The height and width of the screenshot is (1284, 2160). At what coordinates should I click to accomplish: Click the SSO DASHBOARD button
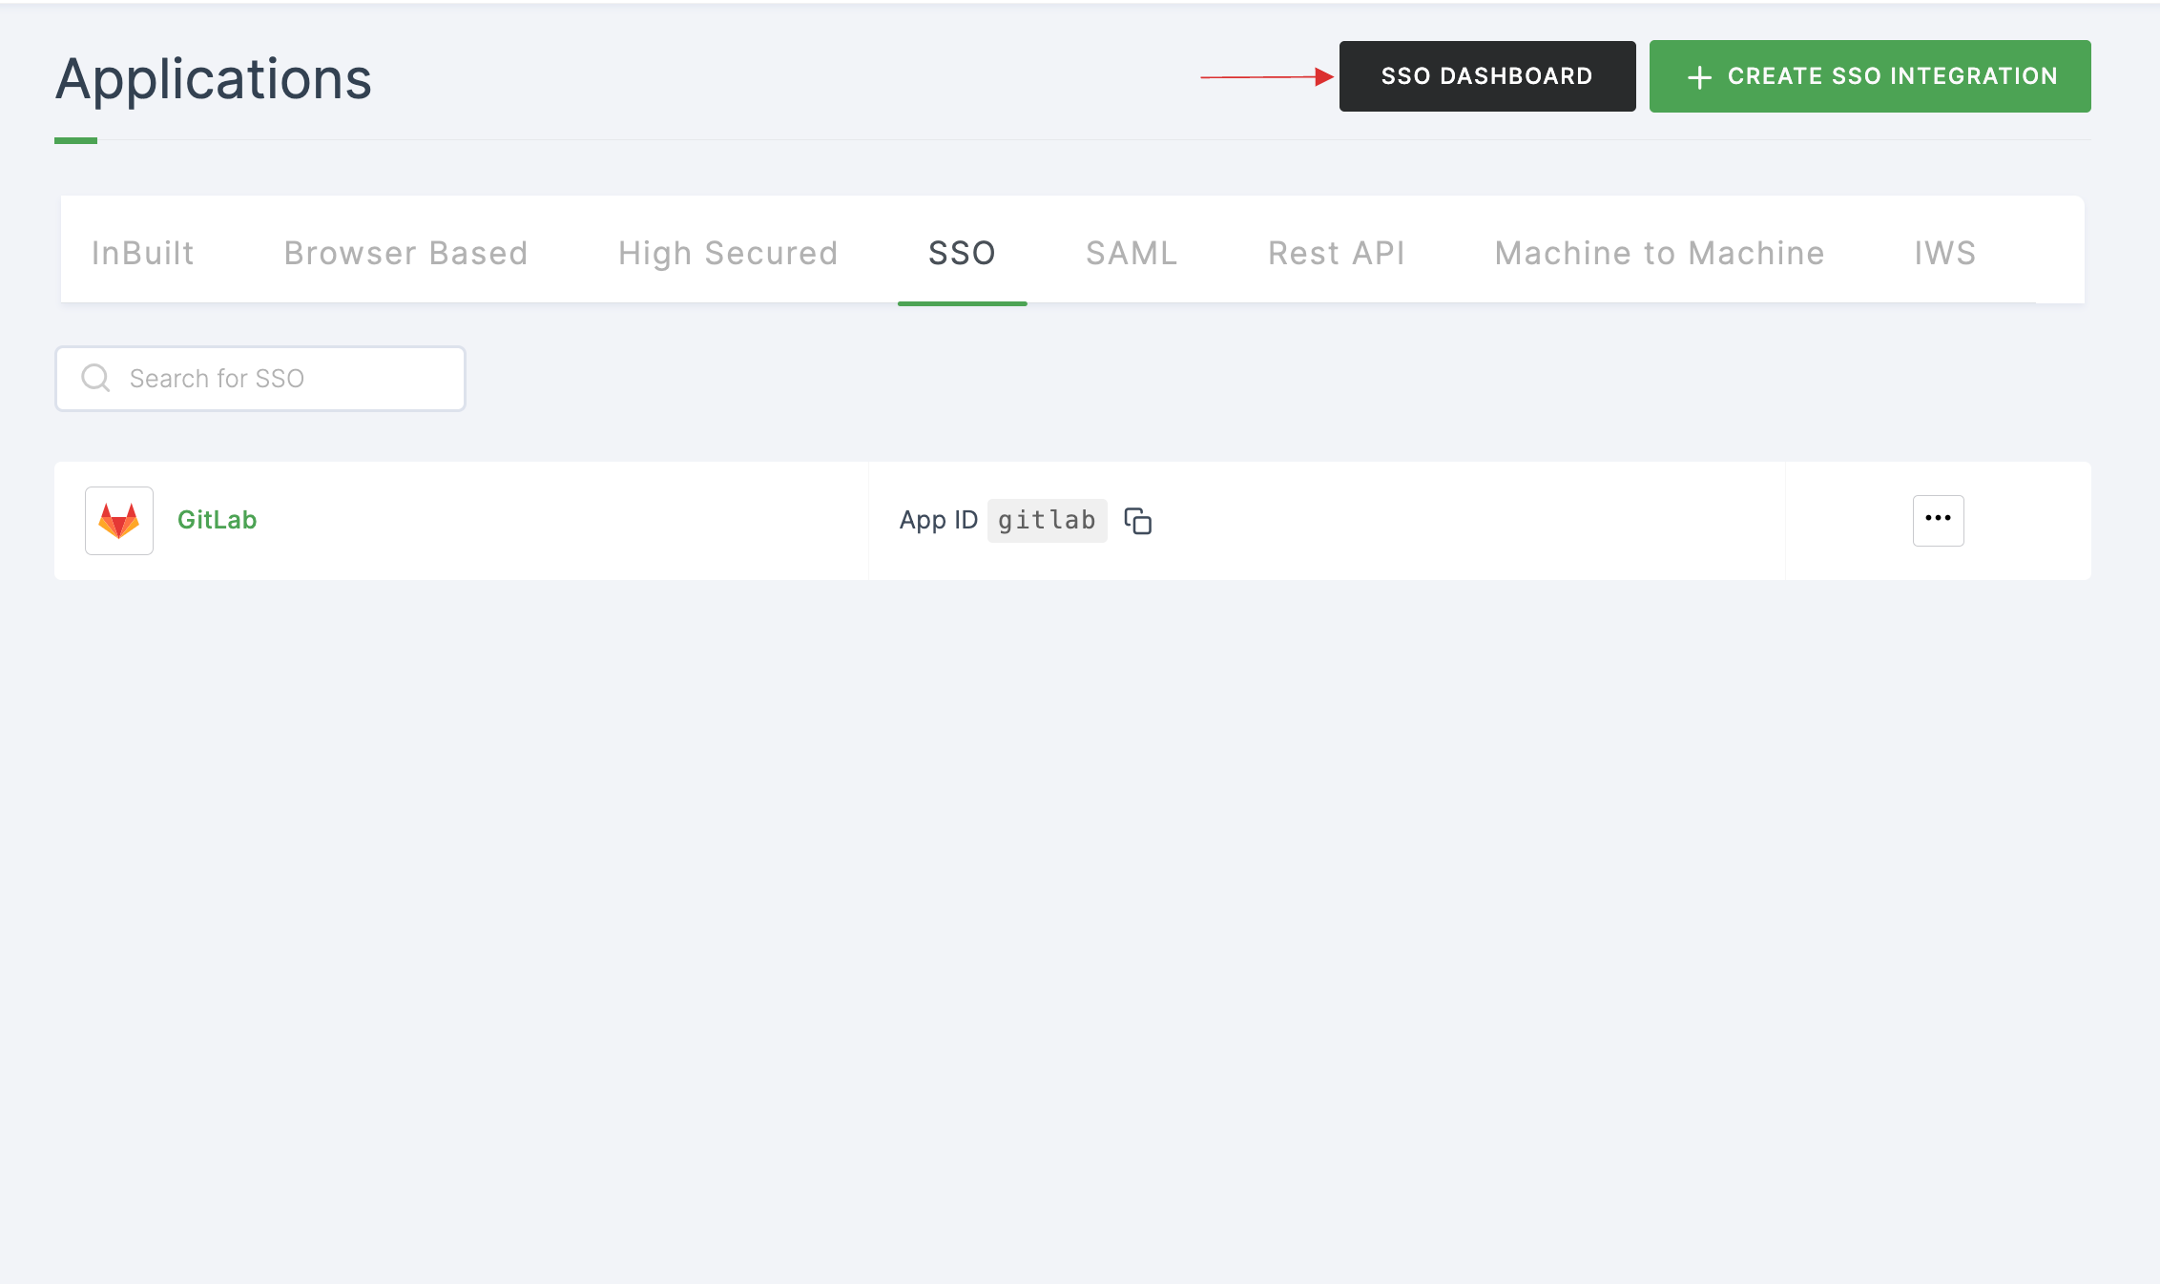1485,75
